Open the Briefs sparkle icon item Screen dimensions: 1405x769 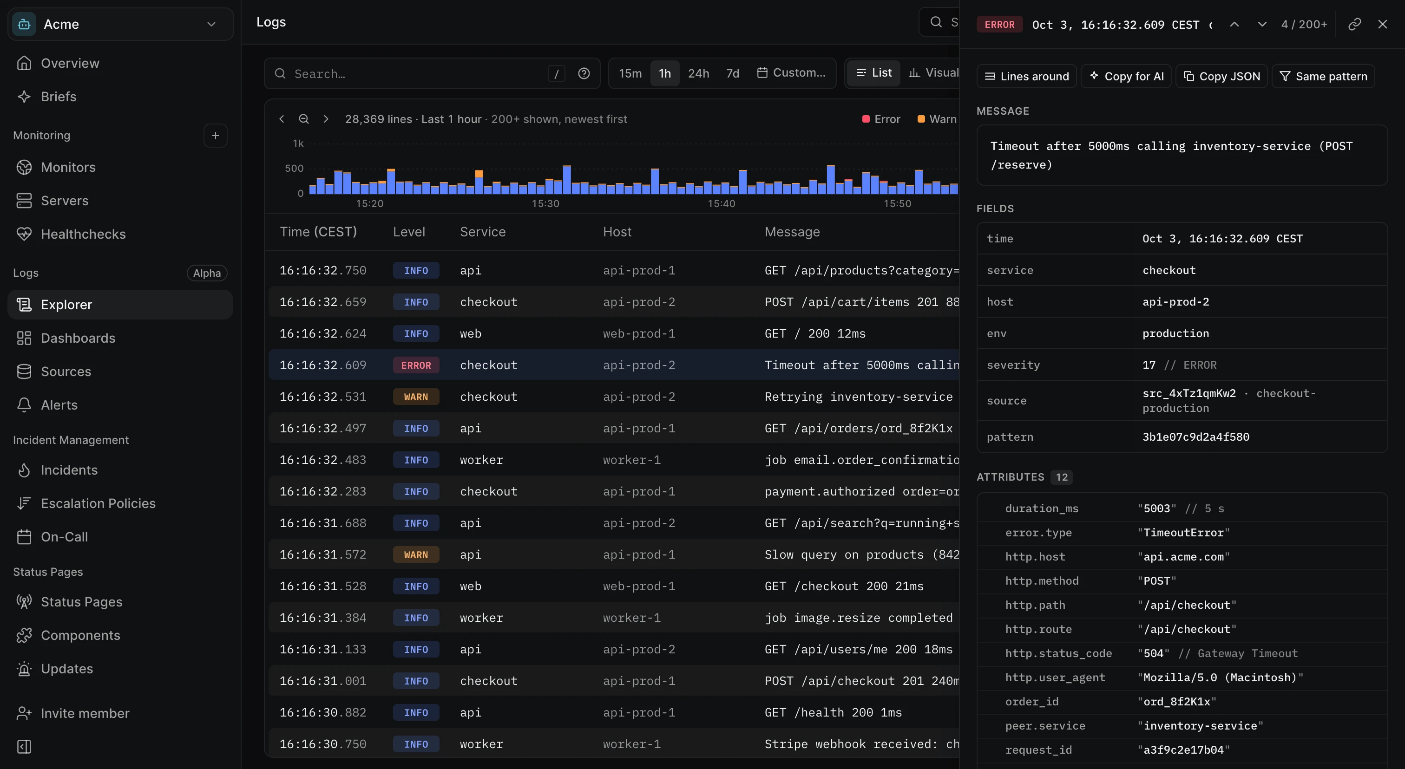120,97
